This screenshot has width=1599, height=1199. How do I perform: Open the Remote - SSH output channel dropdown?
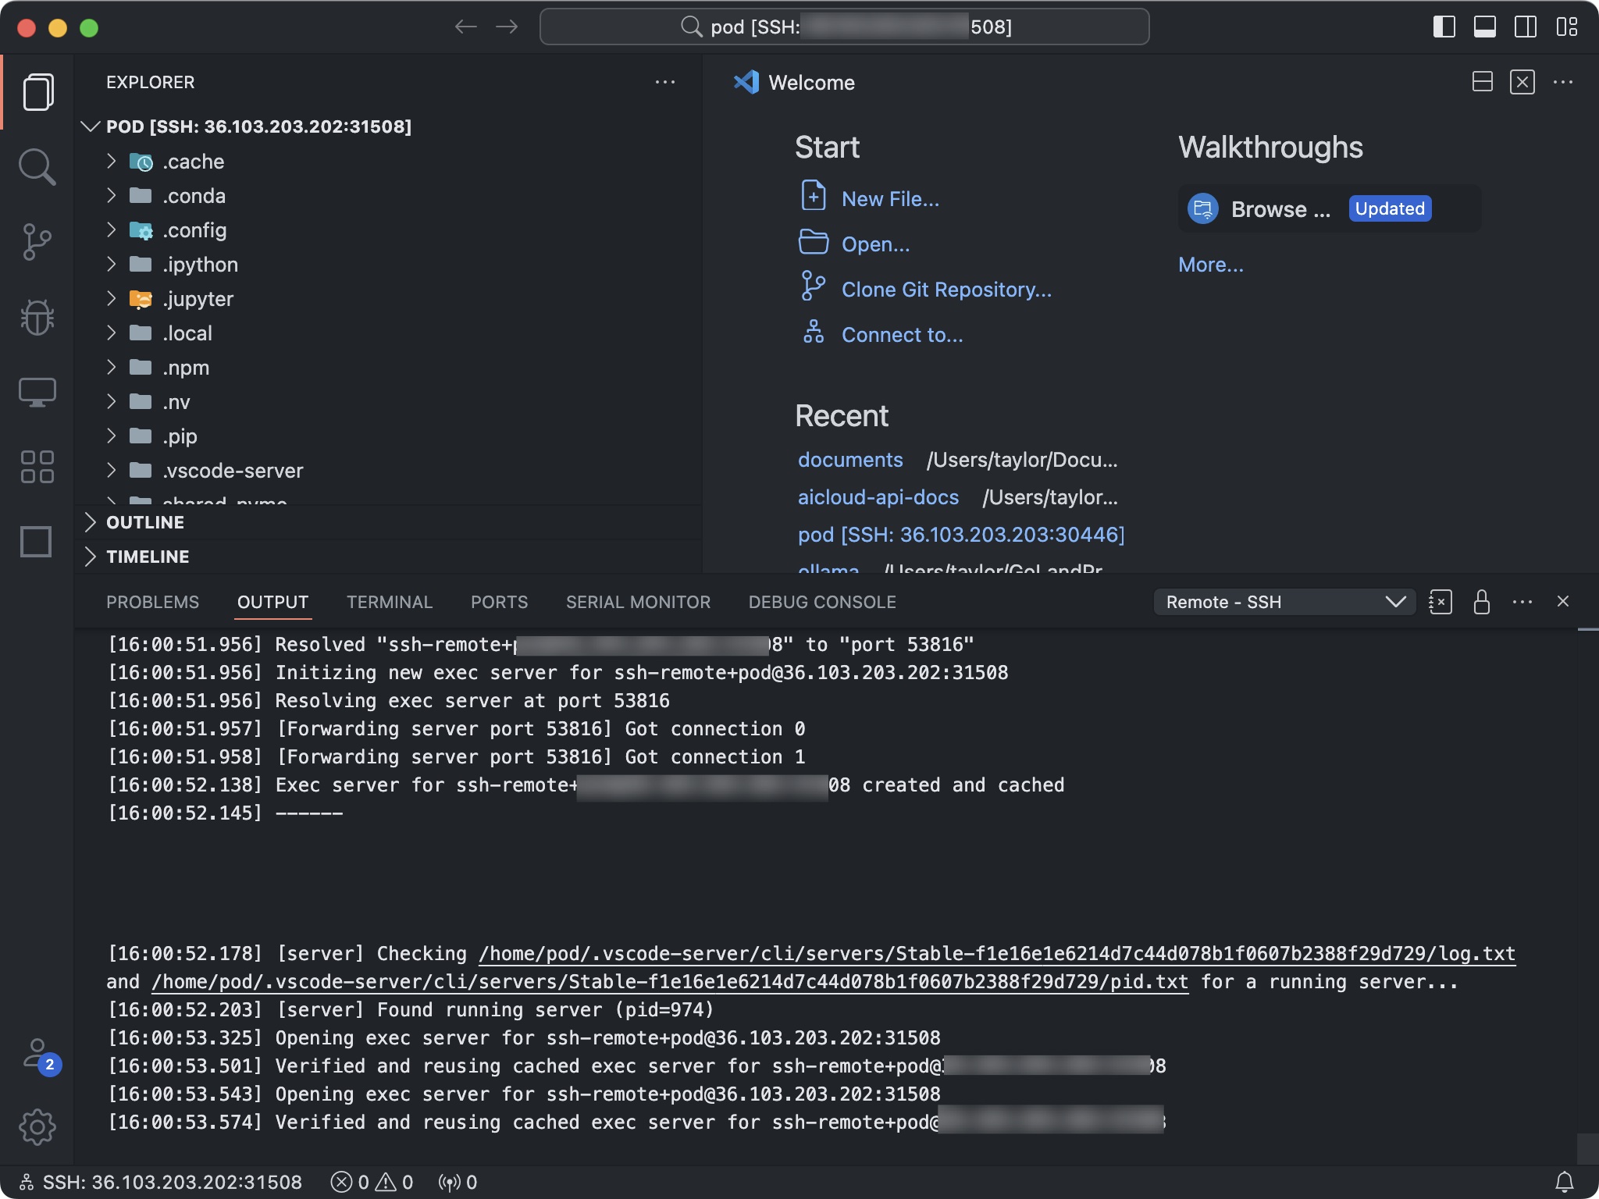[1284, 602]
